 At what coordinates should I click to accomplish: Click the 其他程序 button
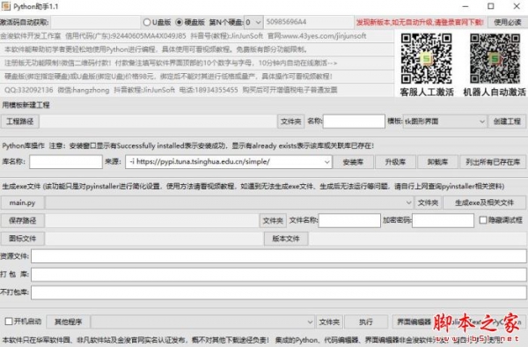click(x=69, y=321)
